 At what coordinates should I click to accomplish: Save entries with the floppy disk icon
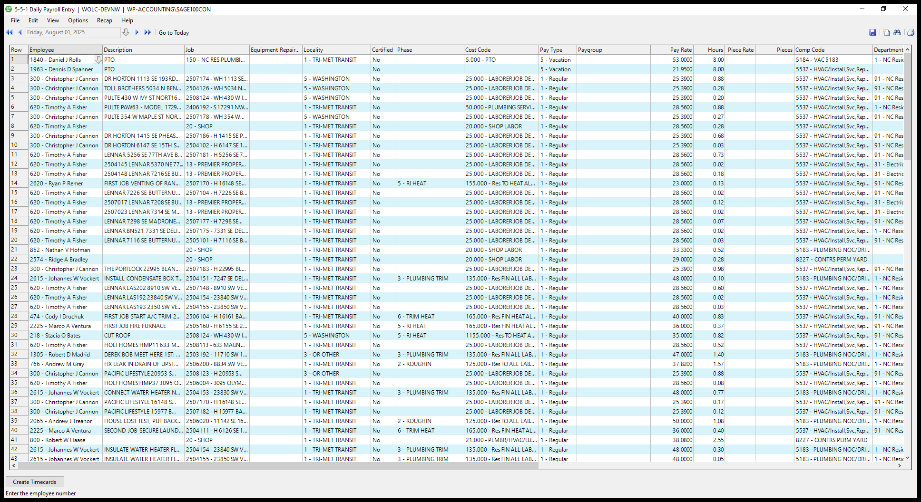[x=872, y=32]
